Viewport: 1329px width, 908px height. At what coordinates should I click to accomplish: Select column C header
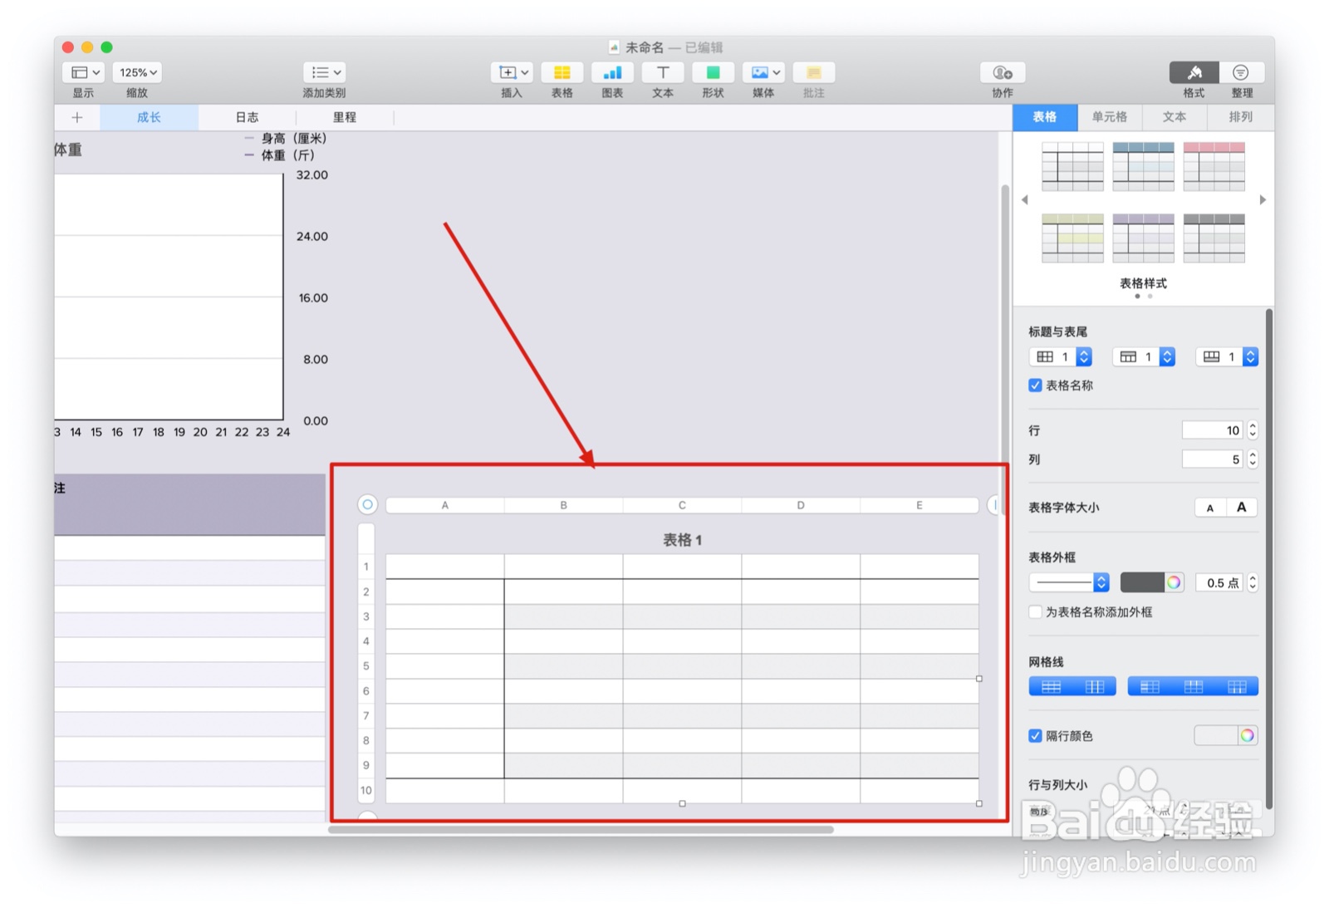coord(682,505)
